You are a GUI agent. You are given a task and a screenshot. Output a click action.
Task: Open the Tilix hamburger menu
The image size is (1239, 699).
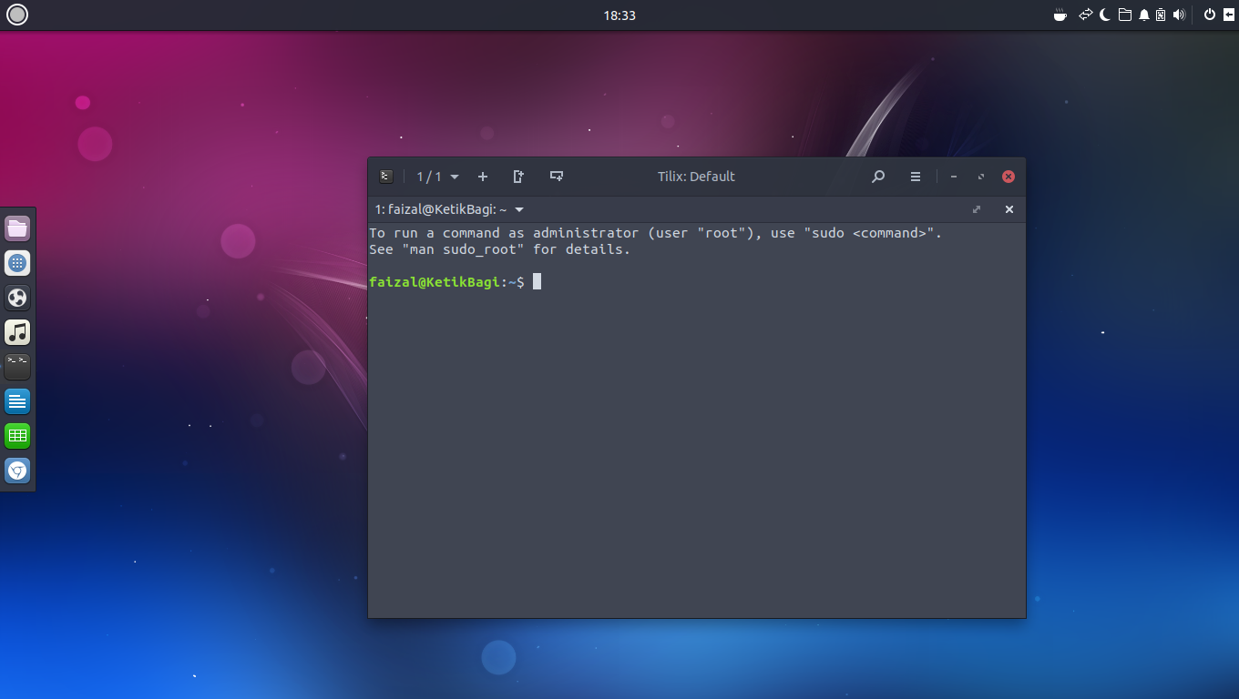pyautogui.click(x=916, y=177)
